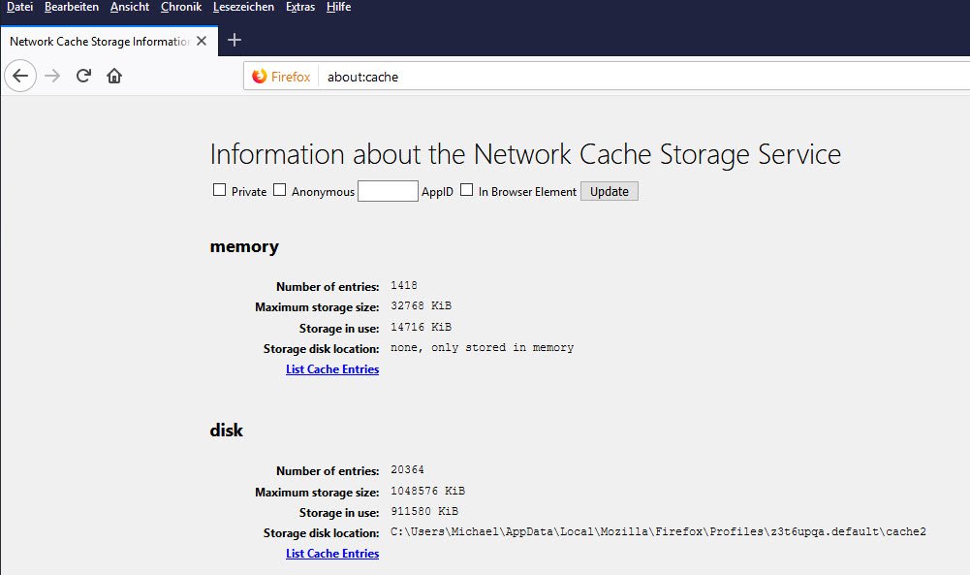
Task: Go to the Home page
Action: [x=114, y=77]
